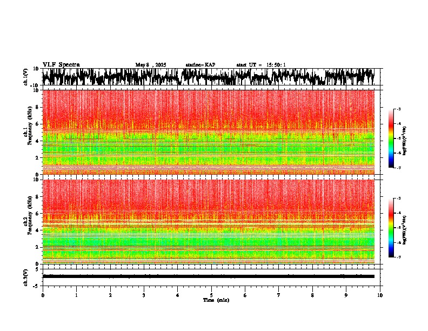Click the time axis tick label '5'
The width and height of the screenshot is (428, 331).
click(x=211, y=295)
